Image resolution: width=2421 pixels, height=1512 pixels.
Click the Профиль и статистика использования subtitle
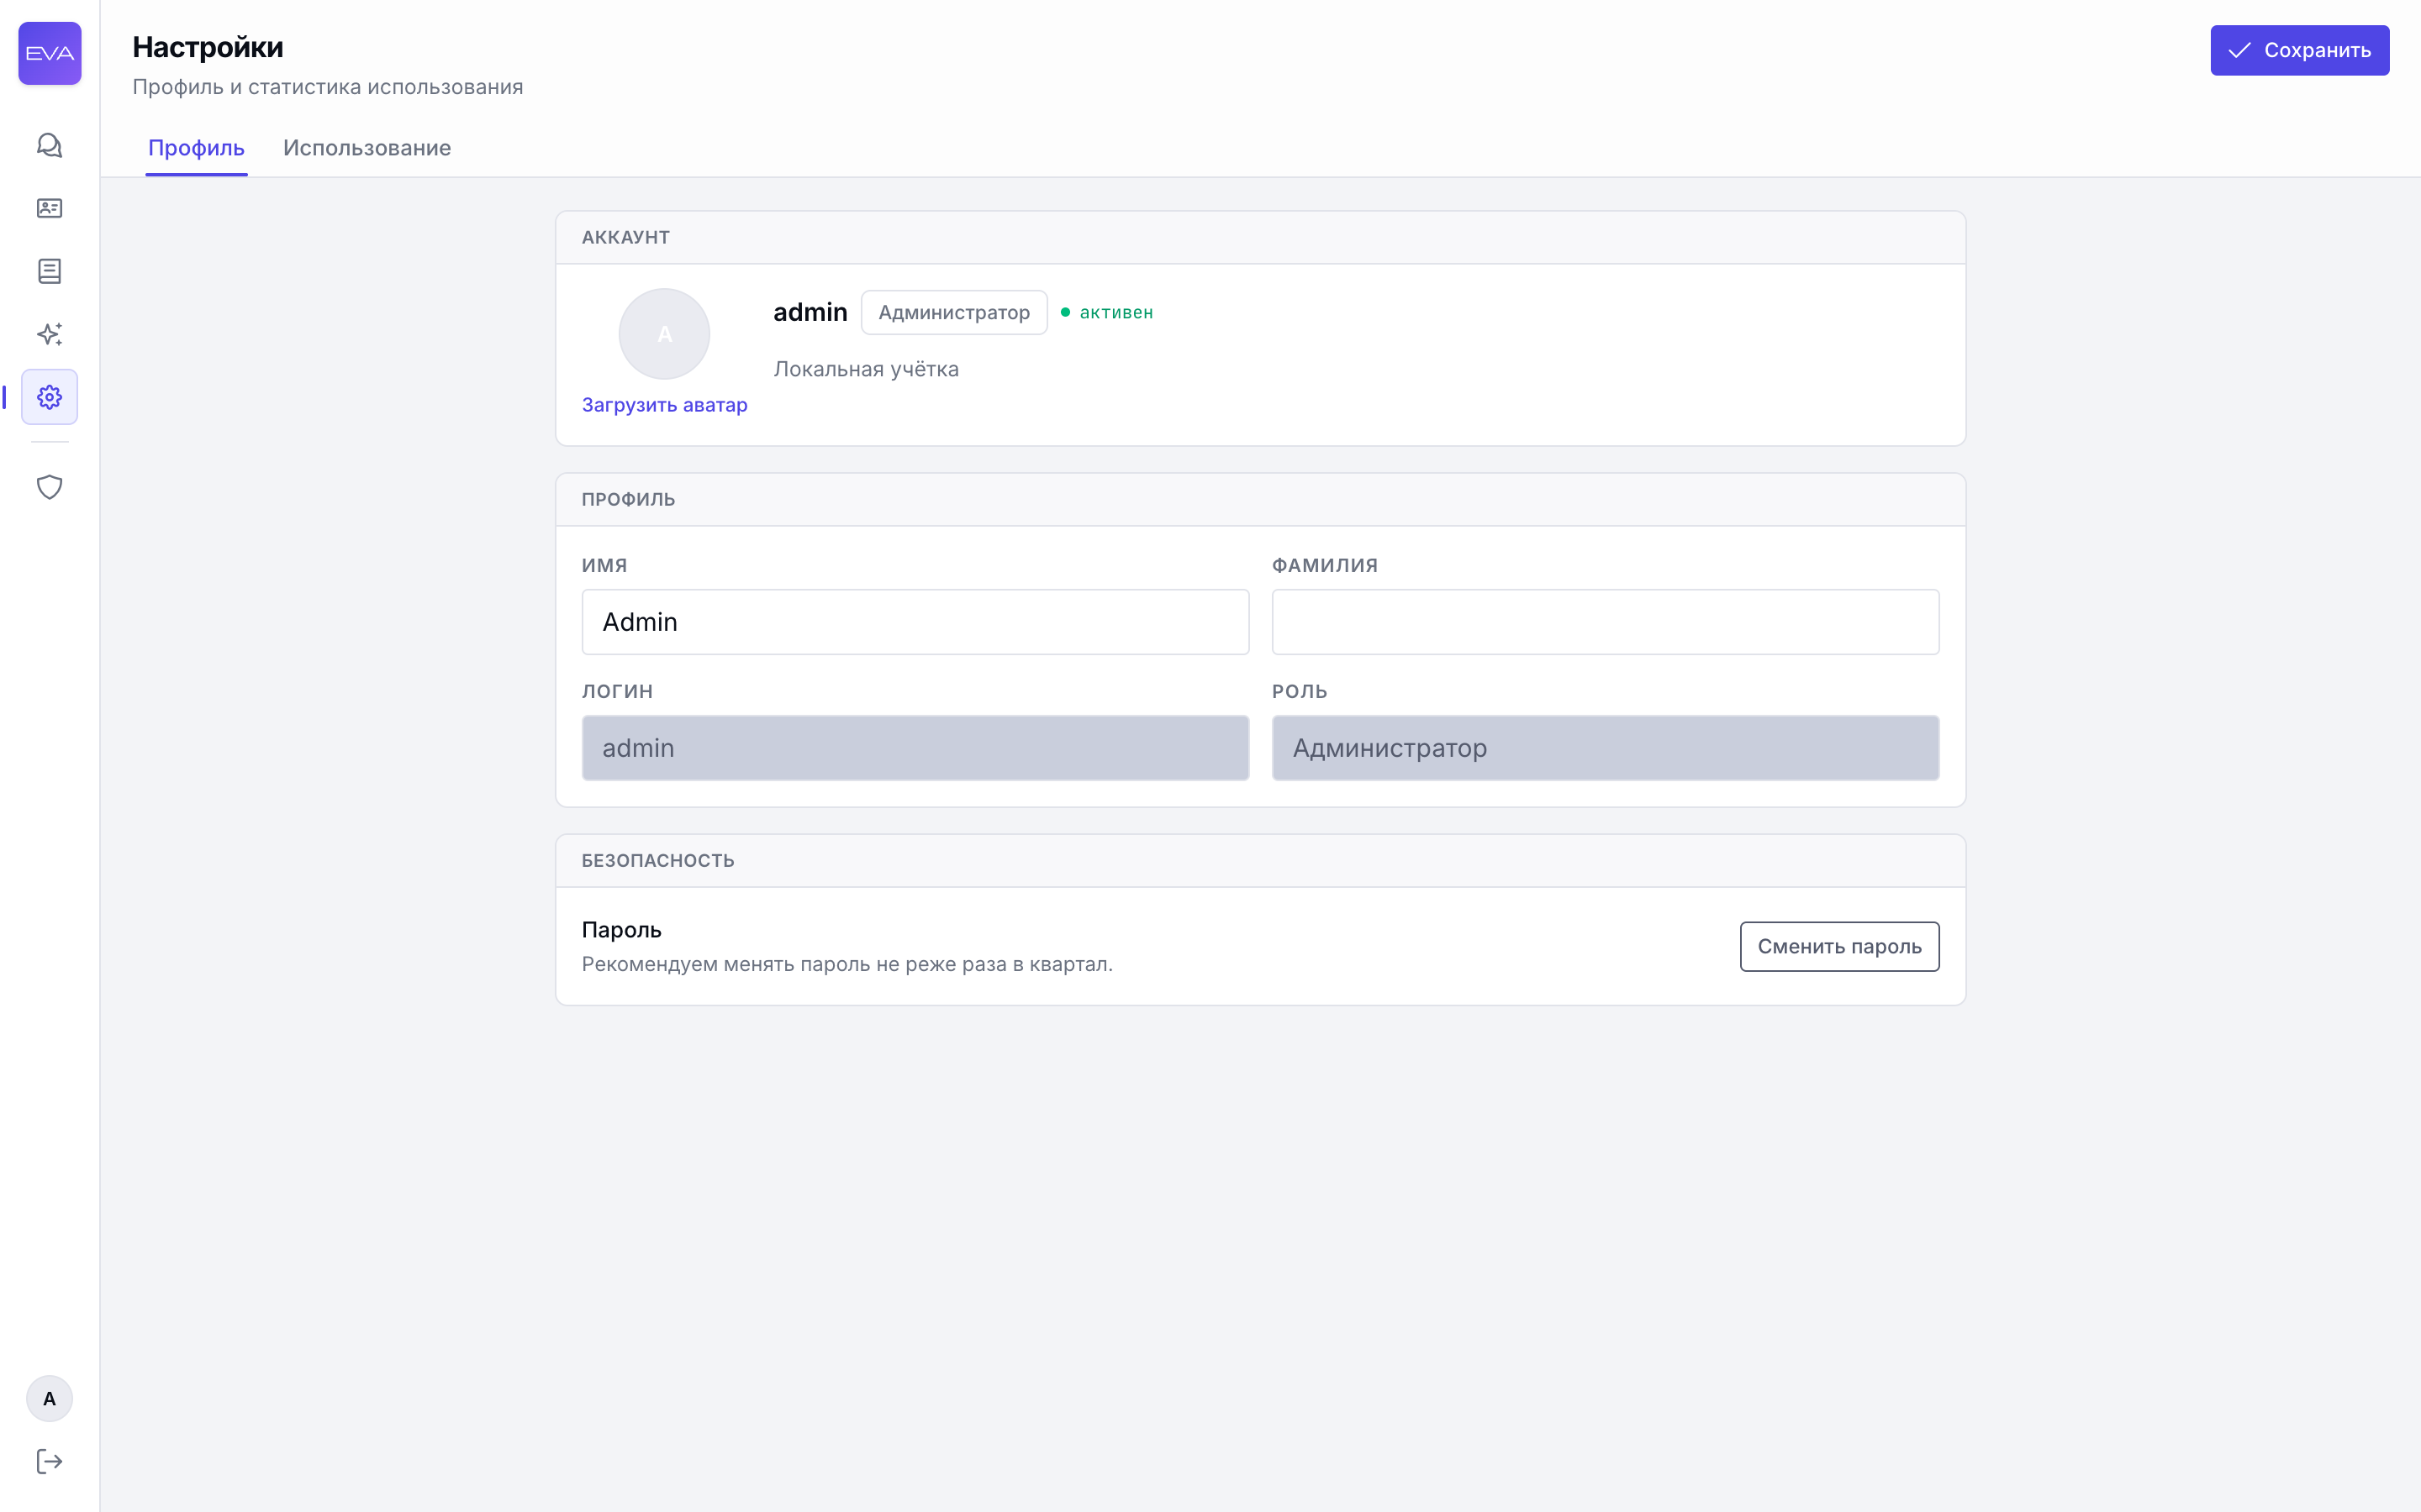(328, 87)
